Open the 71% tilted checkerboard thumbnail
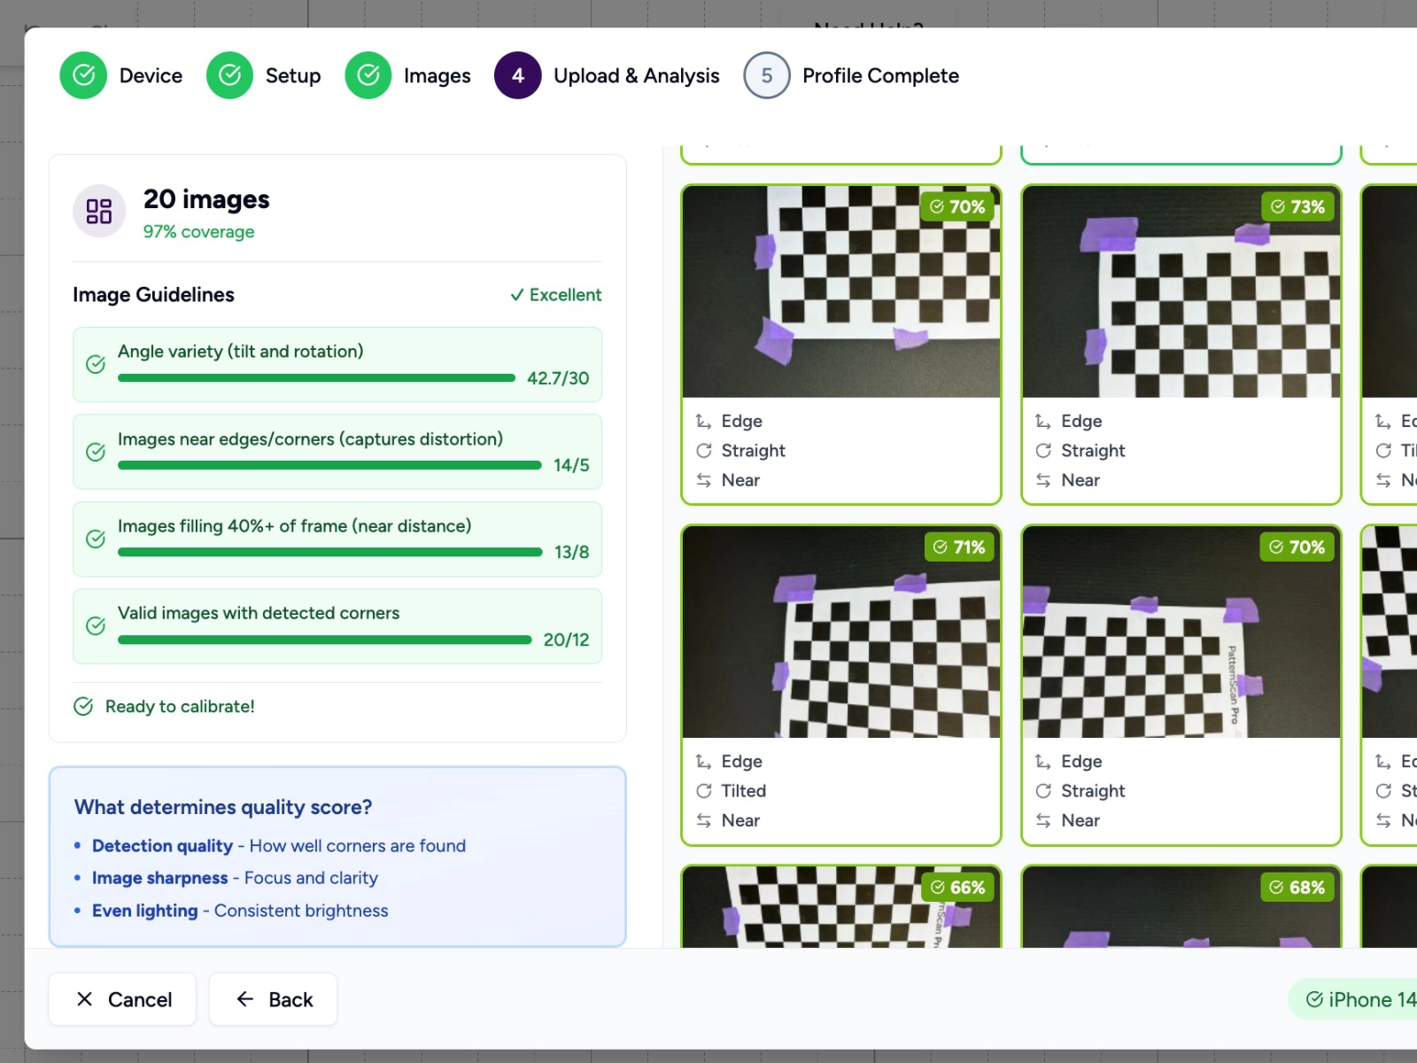Image resolution: width=1417 pixels, height=1063 pixels. pos(841,632)
